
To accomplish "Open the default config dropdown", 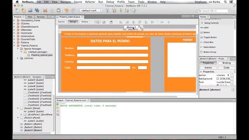I will [91, 10].
